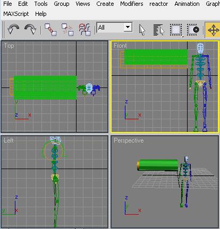The height and width of the screenshot is (229, 220).
Task: Activate Bind to Space Warp tool
Action: [84, 30]
